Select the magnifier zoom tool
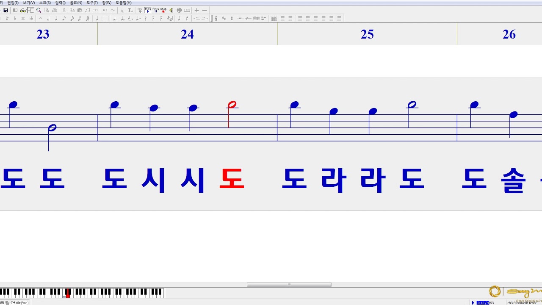Viewport: 542px width, 305px height. coord(39,10)
